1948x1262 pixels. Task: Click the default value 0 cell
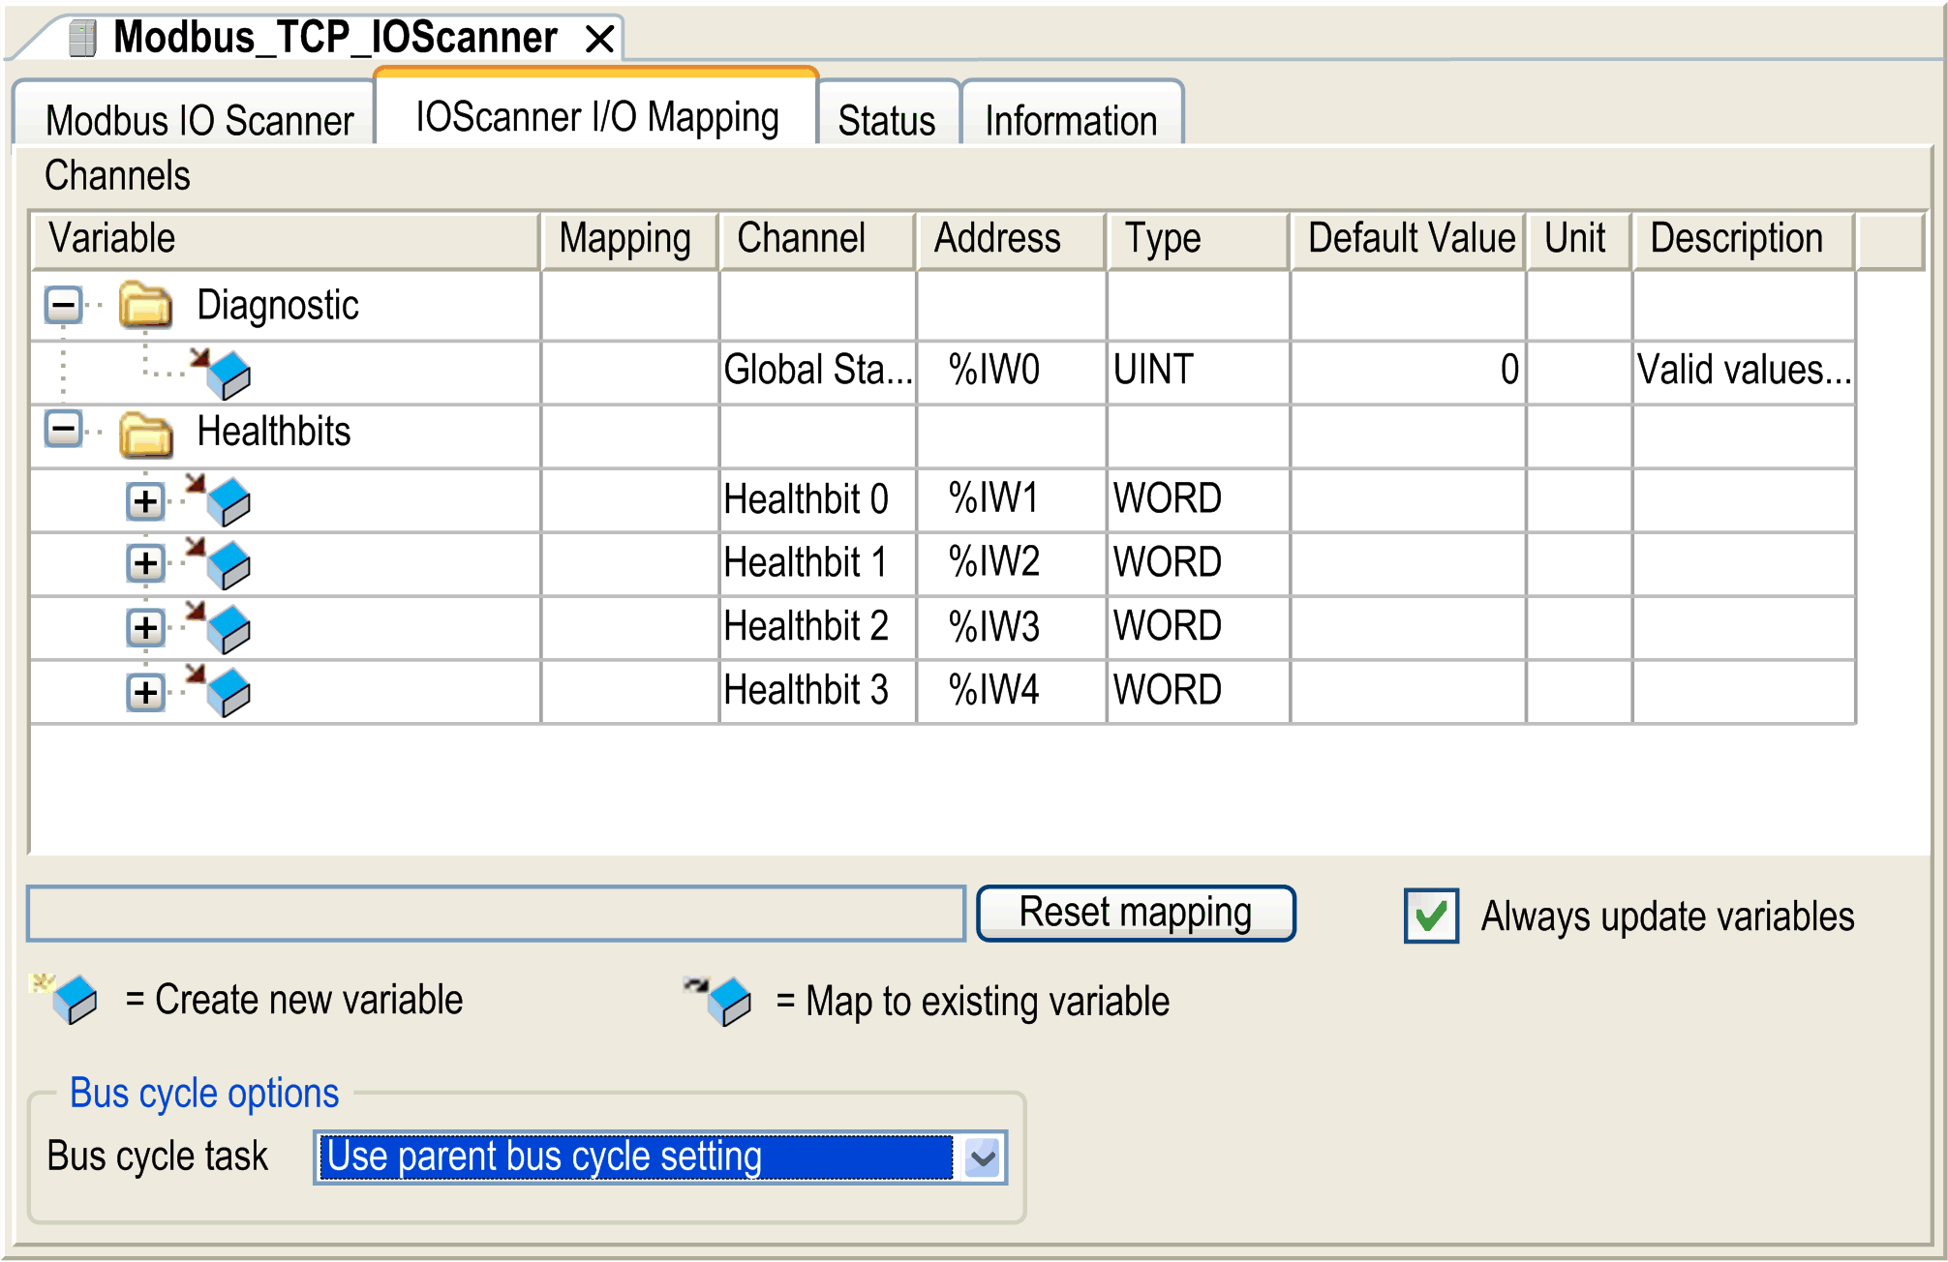[1409, 371]
